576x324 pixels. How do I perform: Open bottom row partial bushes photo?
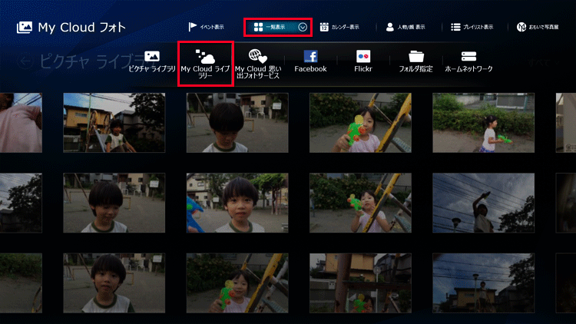[x=21, y=283]
